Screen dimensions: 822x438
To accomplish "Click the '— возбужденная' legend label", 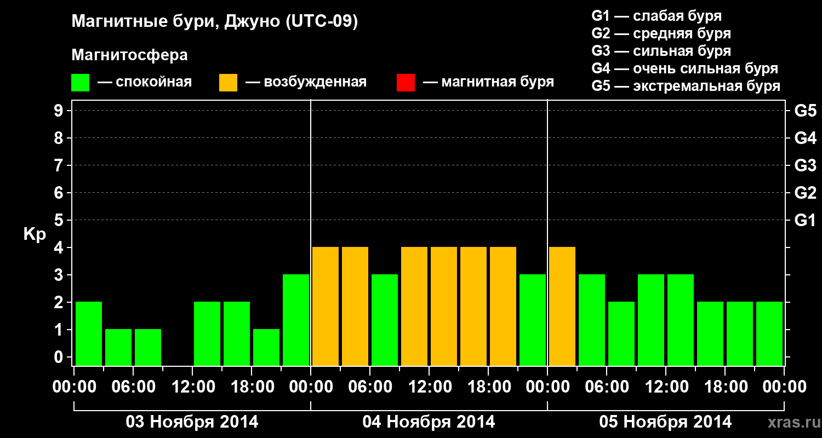I will click(306, 83).
